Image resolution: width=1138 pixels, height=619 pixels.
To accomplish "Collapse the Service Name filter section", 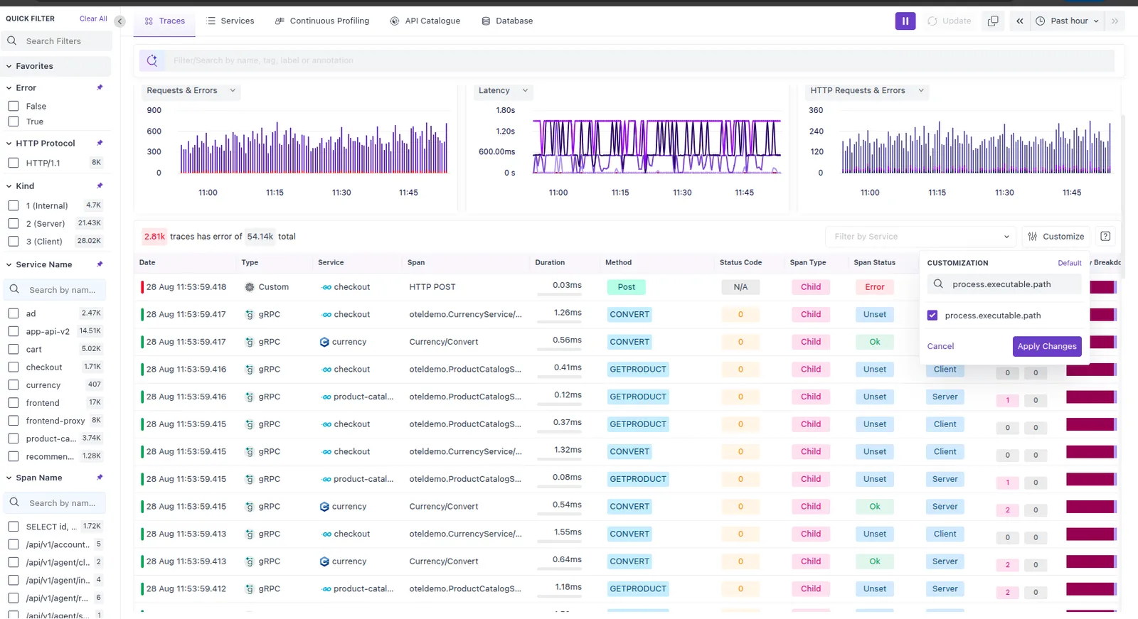I will pos(9,264).
